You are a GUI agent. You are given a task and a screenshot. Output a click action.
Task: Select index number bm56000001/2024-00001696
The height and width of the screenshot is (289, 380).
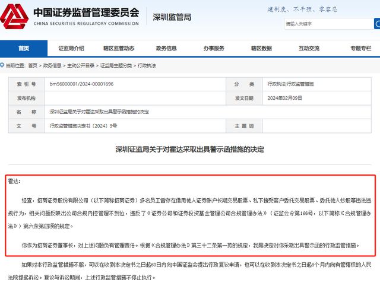coord(81,84)
